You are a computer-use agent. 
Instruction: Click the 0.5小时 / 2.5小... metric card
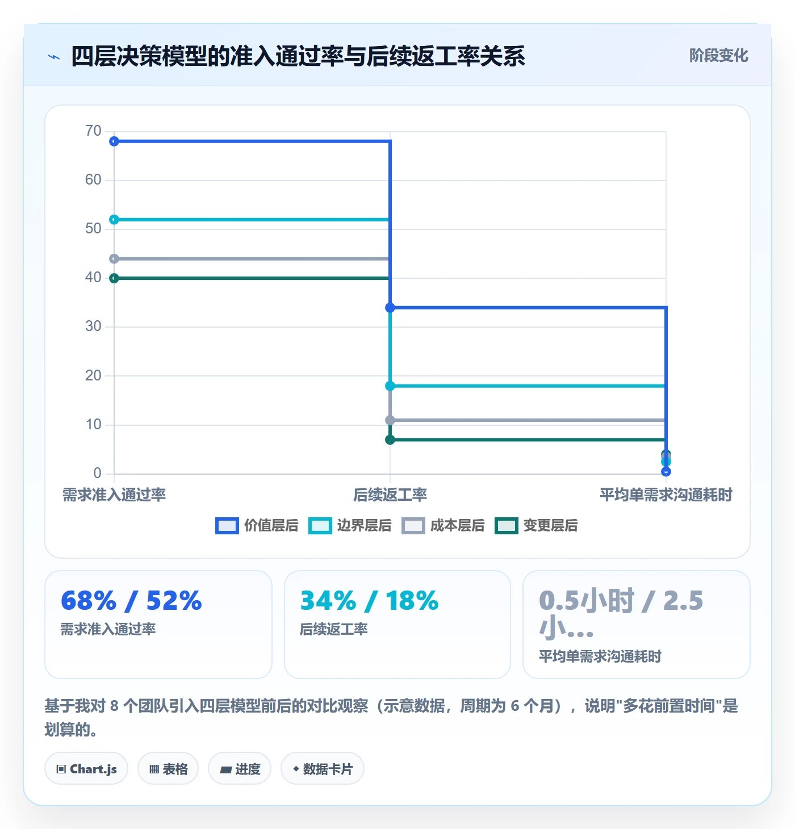click(637, 625)
